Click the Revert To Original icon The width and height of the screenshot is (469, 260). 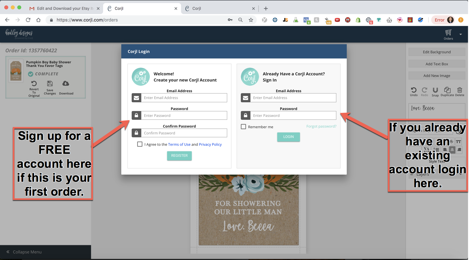[x=34, y=84]
